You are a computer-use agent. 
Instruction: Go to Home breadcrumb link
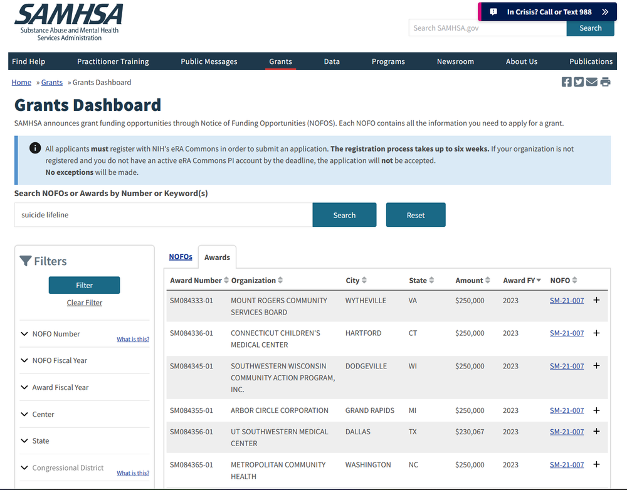[x=21, y=82]
